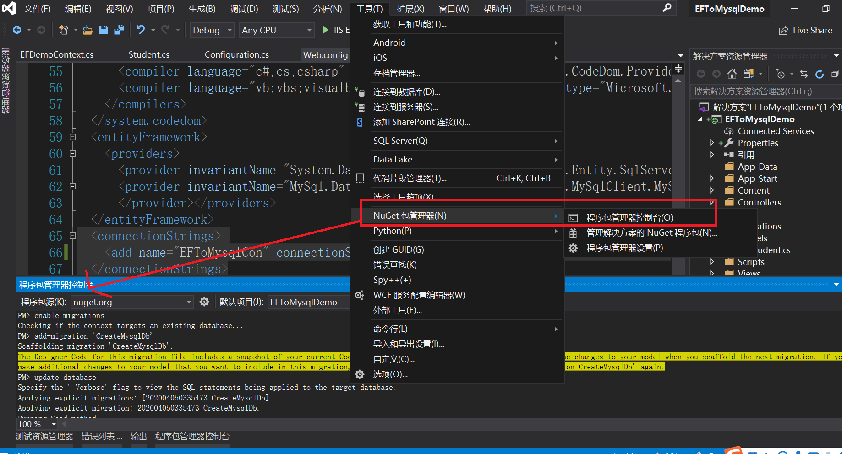Open the Test Explorer bottom tab
The height and width of the screenshot is (454, 842).
click(x=44, y=437)
